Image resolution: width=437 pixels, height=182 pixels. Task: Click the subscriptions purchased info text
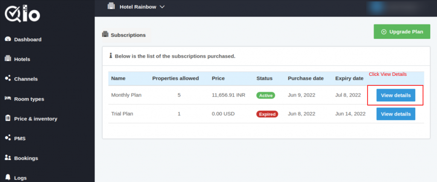point(175,56)
